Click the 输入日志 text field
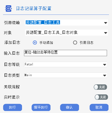Screen dimensions: 112x113 [65, 53]
